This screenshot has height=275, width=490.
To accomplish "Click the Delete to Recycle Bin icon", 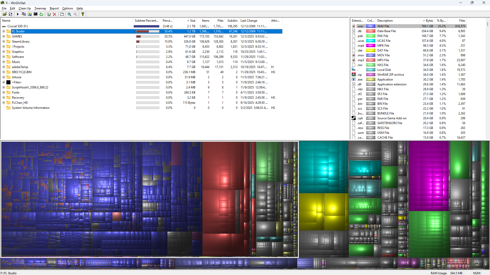I will (49, 14).
